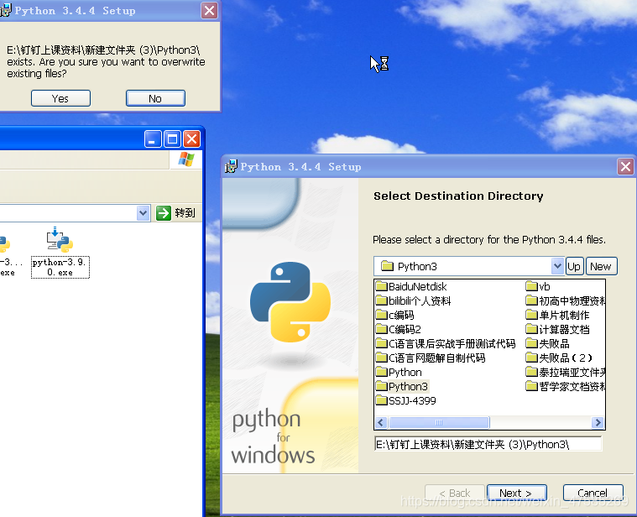637x517 pixels.
Task: Select the 单片机制作 folder
Action: pos(557,316)
